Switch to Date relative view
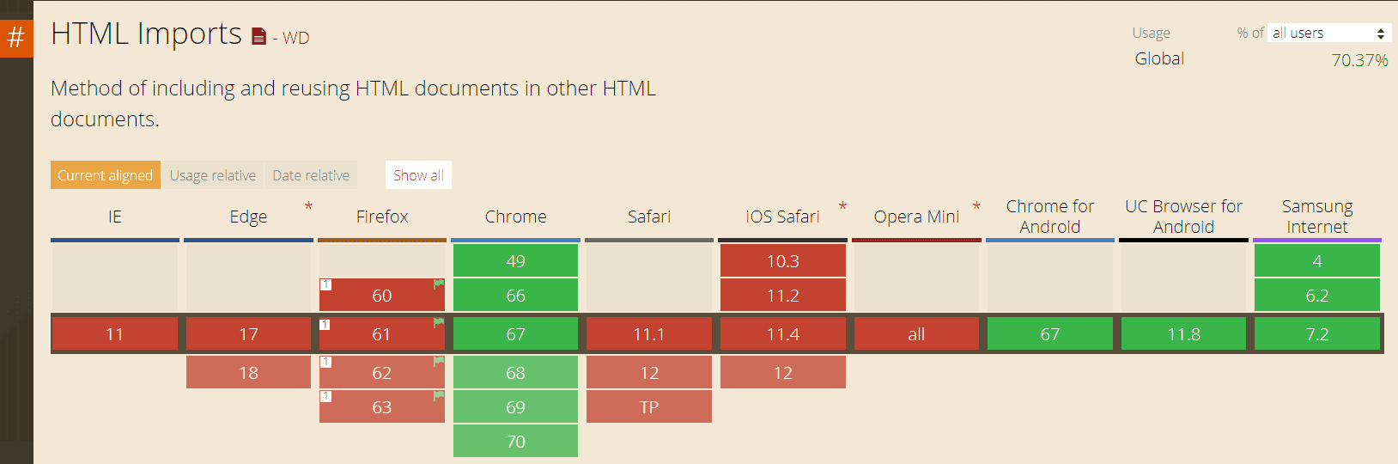1398x464 pixels. [311, 175]
